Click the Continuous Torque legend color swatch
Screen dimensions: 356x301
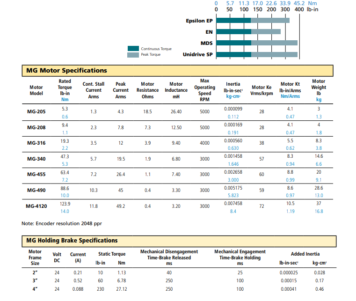pyautogui.click(x=133, y=48)
